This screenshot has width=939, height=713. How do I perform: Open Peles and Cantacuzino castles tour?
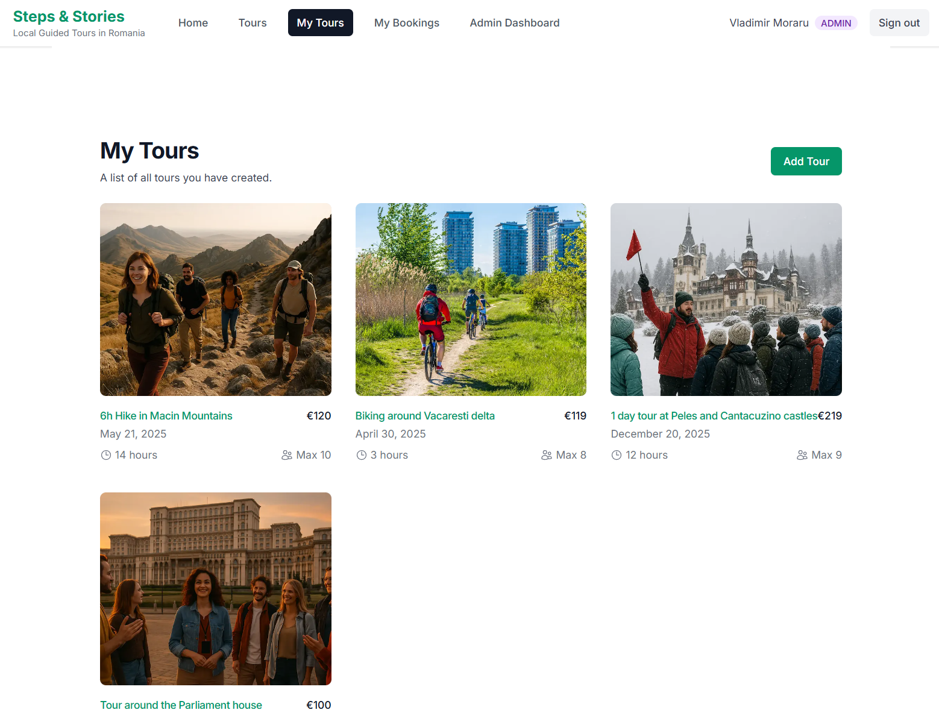(x=714, y=416)
